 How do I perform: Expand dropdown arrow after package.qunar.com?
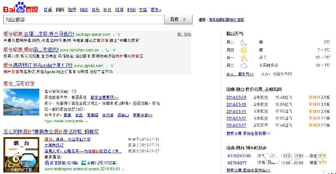(114, 35)
